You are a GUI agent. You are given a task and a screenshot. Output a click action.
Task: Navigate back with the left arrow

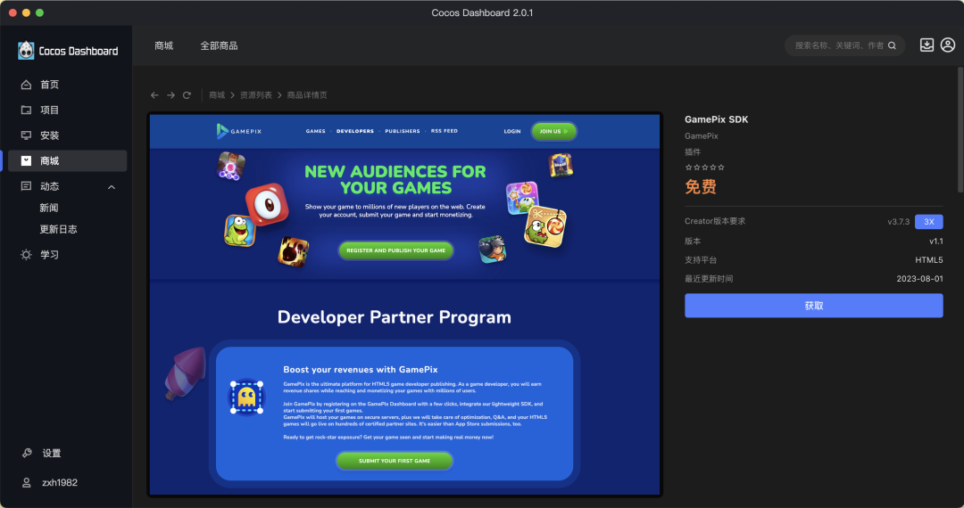click(154, 95)
